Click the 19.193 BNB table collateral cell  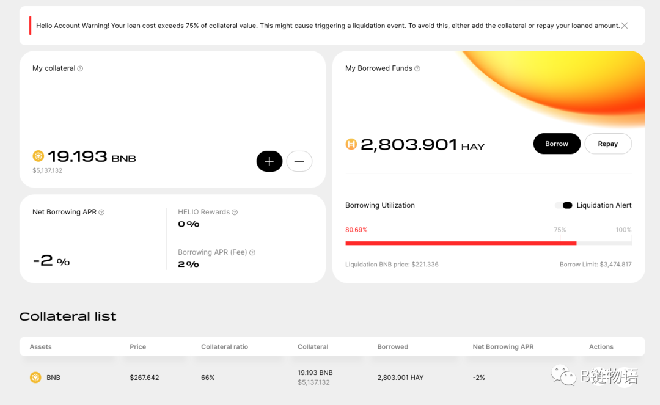pyautogui.click(x=315, y=373)
